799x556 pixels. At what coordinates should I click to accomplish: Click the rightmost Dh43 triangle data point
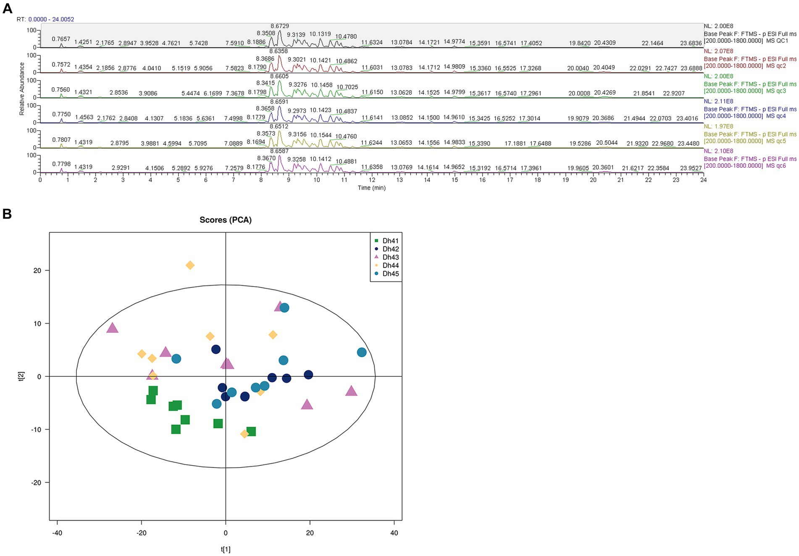point(351,391)
